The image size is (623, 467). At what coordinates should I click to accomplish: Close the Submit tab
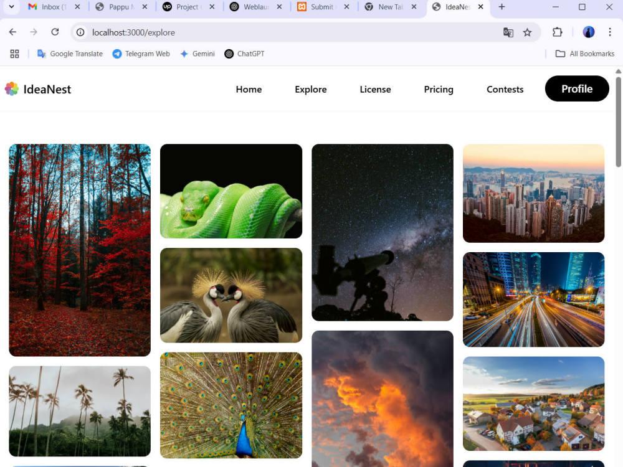click(347, 7)
